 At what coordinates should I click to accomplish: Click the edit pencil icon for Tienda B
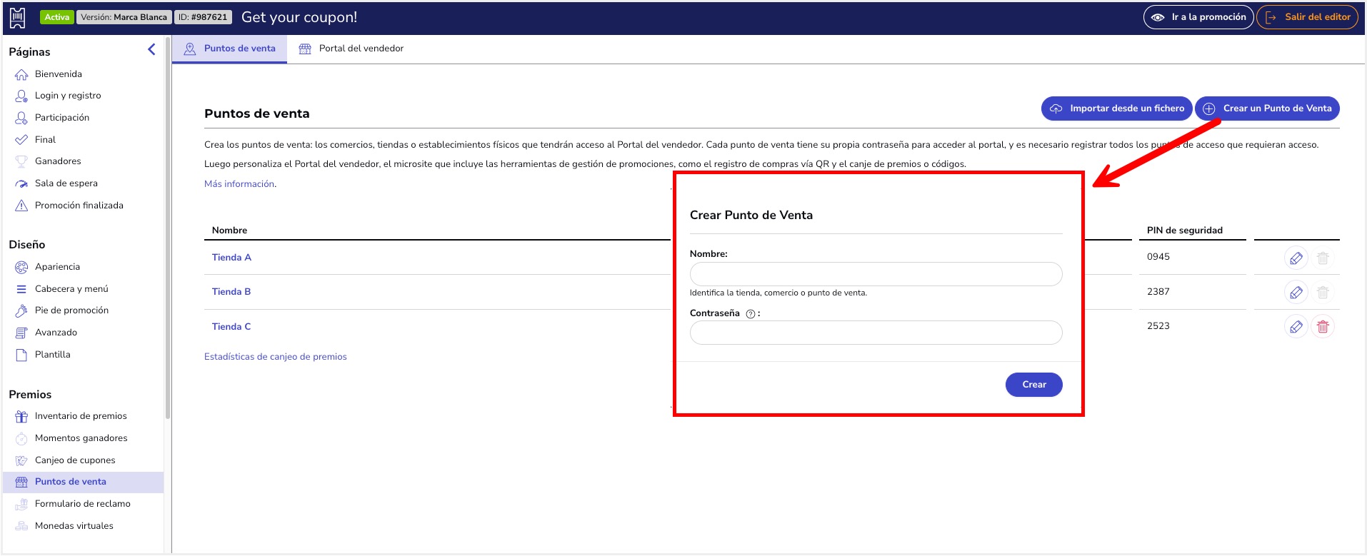point(1296,292)
